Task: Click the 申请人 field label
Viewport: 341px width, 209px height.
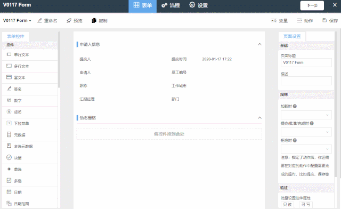Action: (85, 73)
